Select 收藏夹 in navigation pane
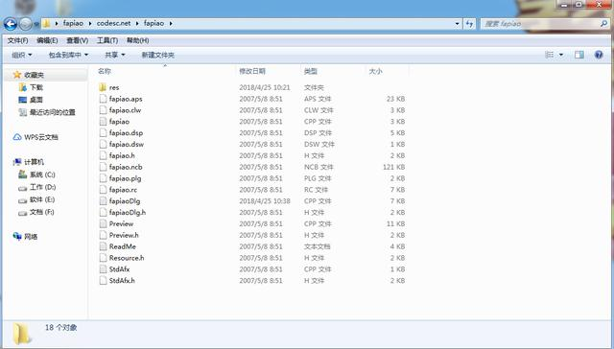 35,75
